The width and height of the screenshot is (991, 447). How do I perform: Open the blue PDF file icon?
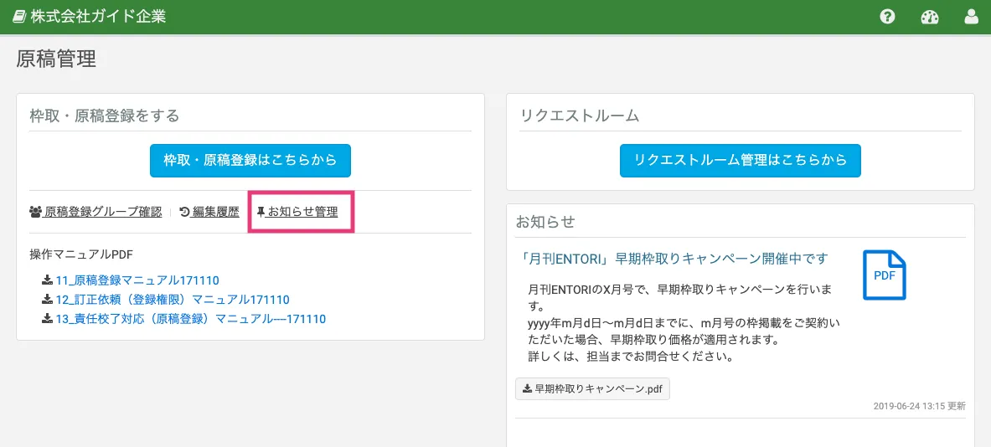click(884, 275)
